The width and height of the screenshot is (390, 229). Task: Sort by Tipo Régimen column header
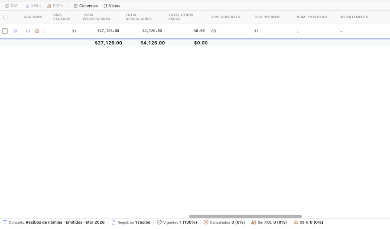click(267, 17)
